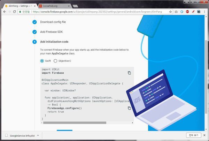Select the Swift radio button
Viewport: 209px width, 141px height.
point(42,61)
